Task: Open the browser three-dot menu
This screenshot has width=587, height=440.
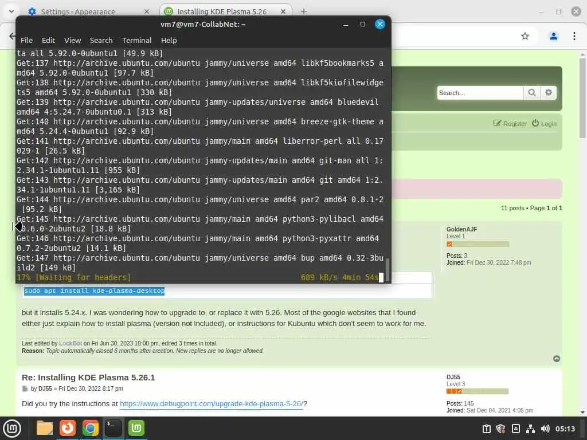Action: [x=574, y=36]
